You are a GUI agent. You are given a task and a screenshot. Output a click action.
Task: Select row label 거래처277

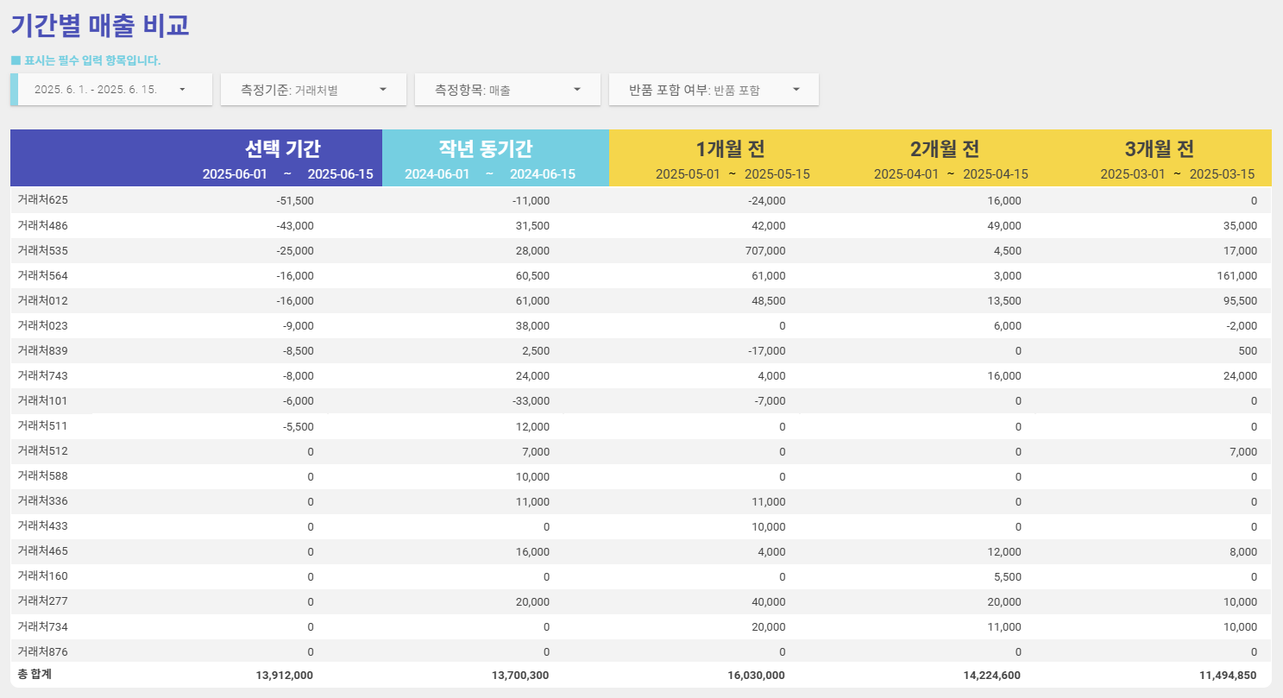click(x=42, y=601)
